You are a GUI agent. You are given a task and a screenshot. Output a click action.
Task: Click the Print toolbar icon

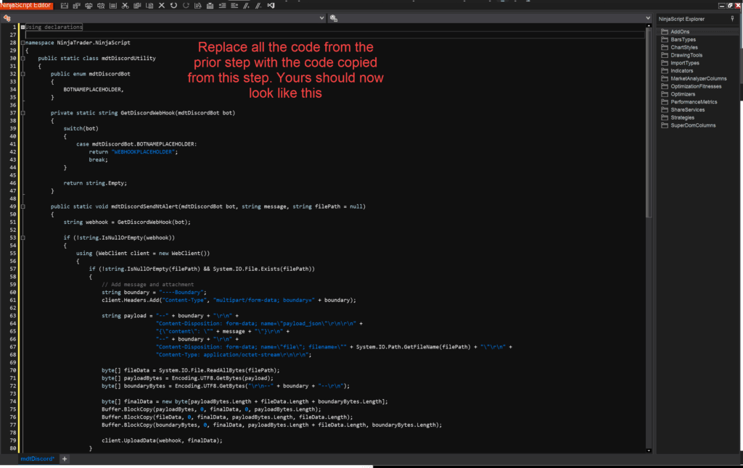(x=89, y=6)
